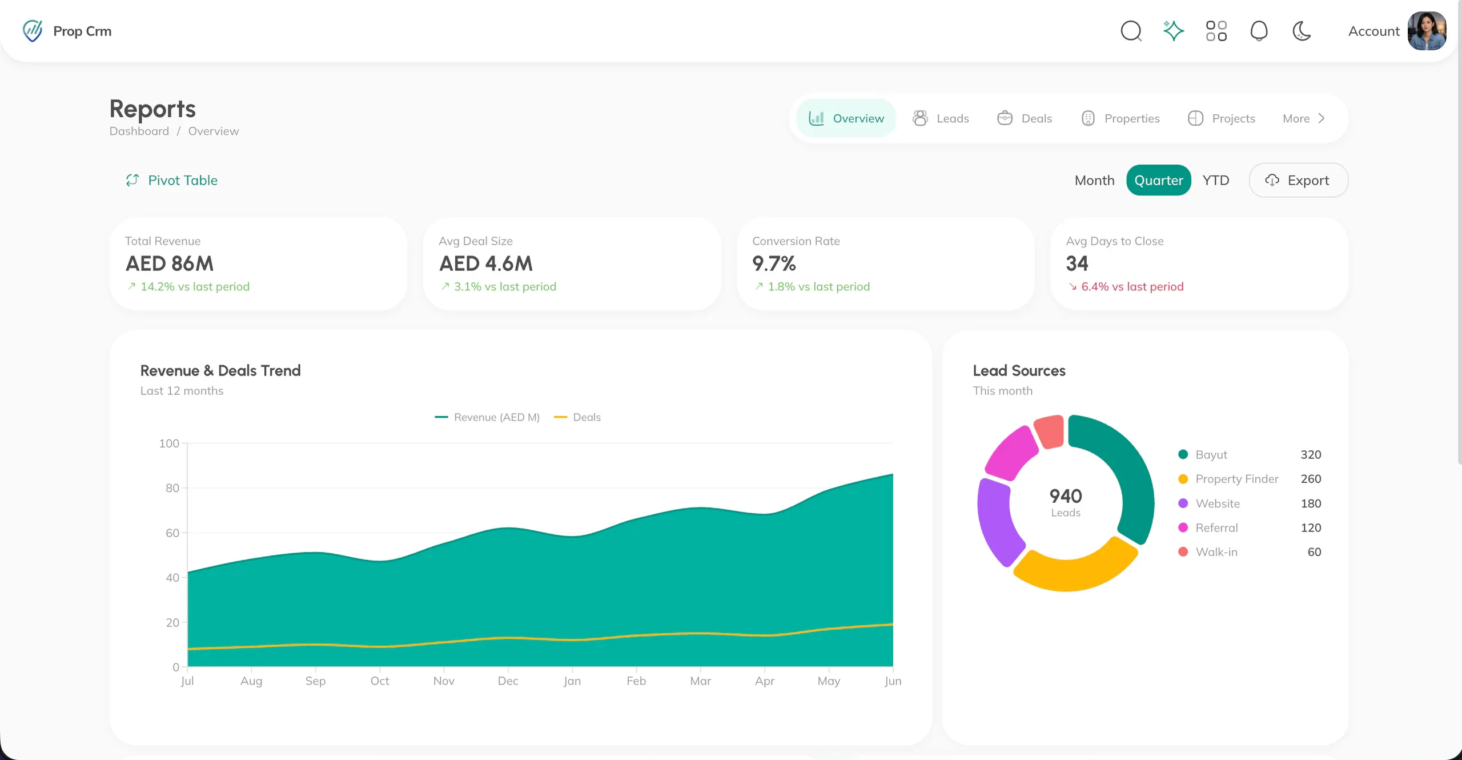Select the Overview tab

[x=846, y=118]
